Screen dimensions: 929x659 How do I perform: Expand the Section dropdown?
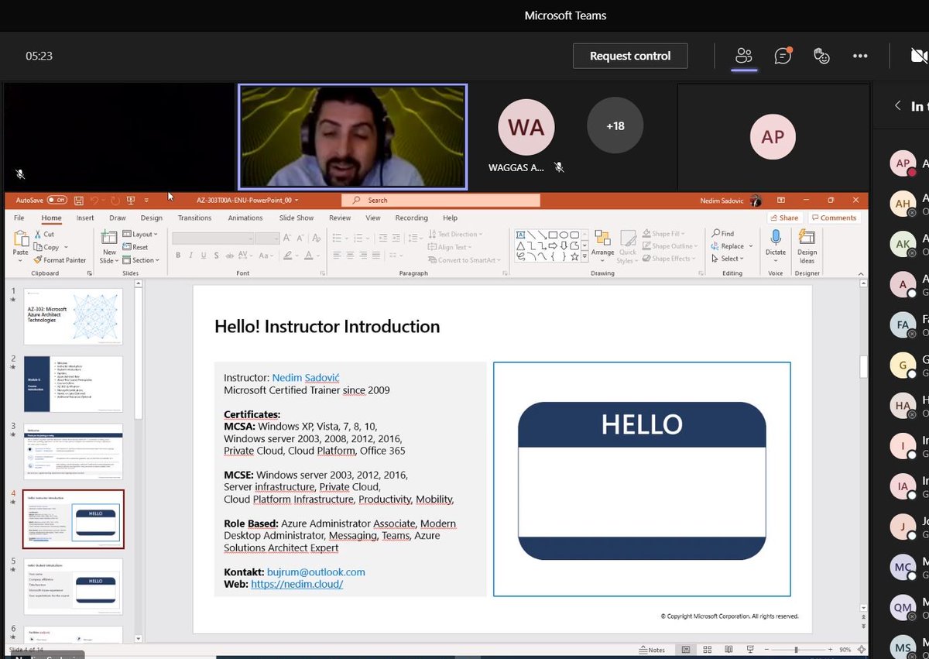point(140,260)
